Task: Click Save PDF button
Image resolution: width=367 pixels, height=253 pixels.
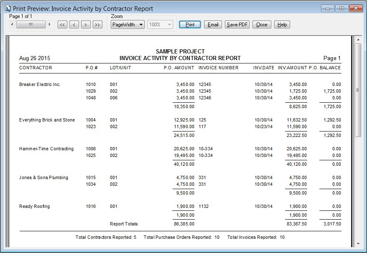Action: [x=237, y=25]
